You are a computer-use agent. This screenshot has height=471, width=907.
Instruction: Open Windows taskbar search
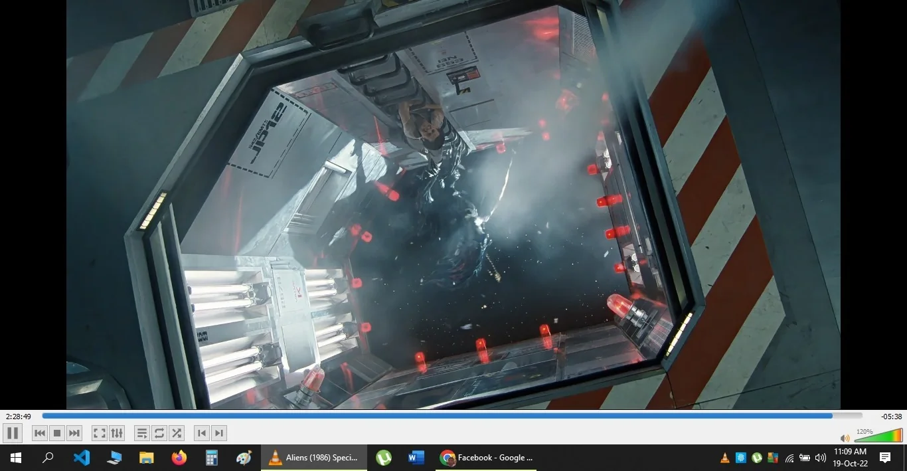pos(48,458)
